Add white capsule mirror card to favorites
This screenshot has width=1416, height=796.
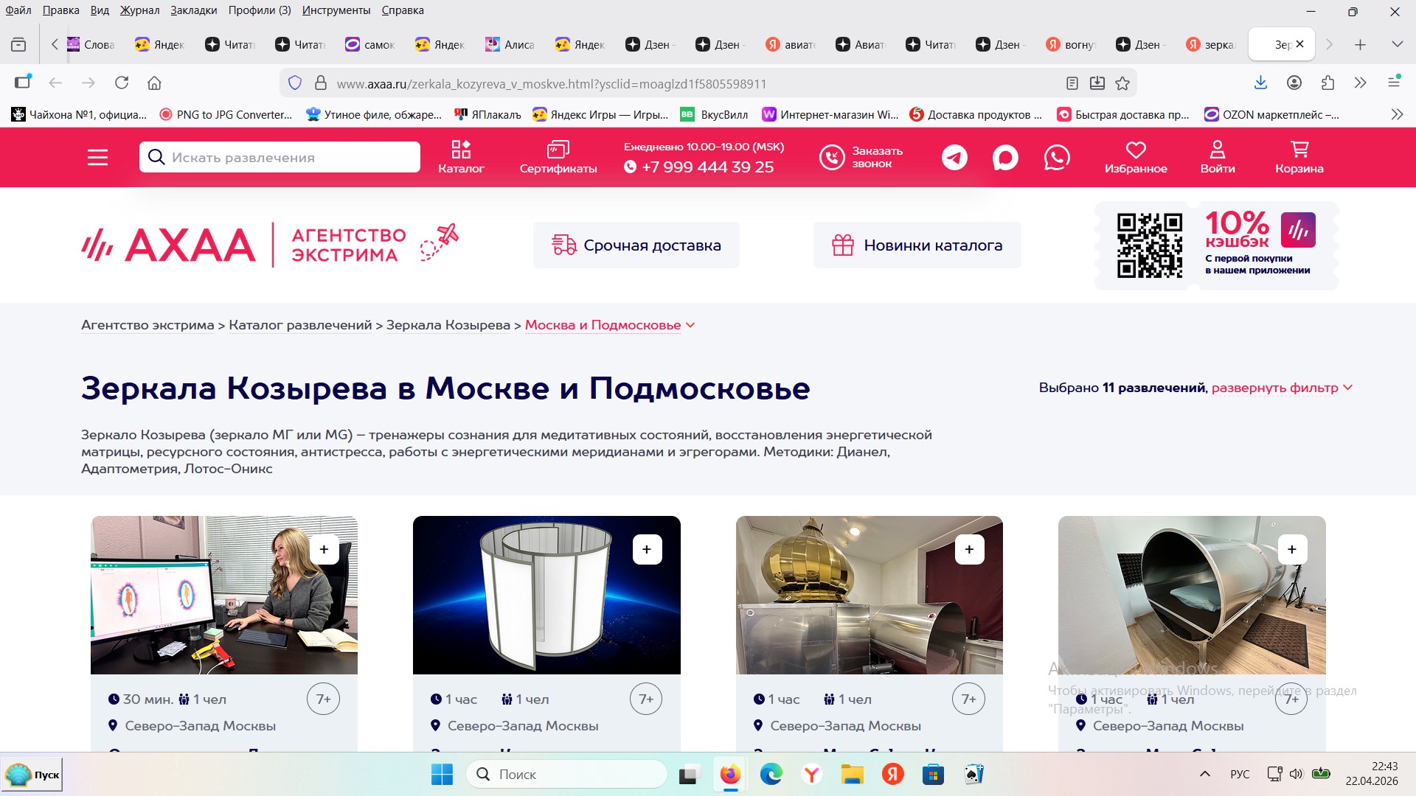pyautogui.click(x=647, y=550)
